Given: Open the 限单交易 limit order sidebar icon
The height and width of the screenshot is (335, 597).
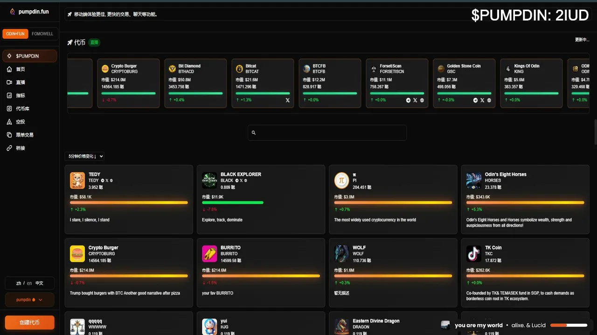Looking at the screenshot, I should (9, 134).
